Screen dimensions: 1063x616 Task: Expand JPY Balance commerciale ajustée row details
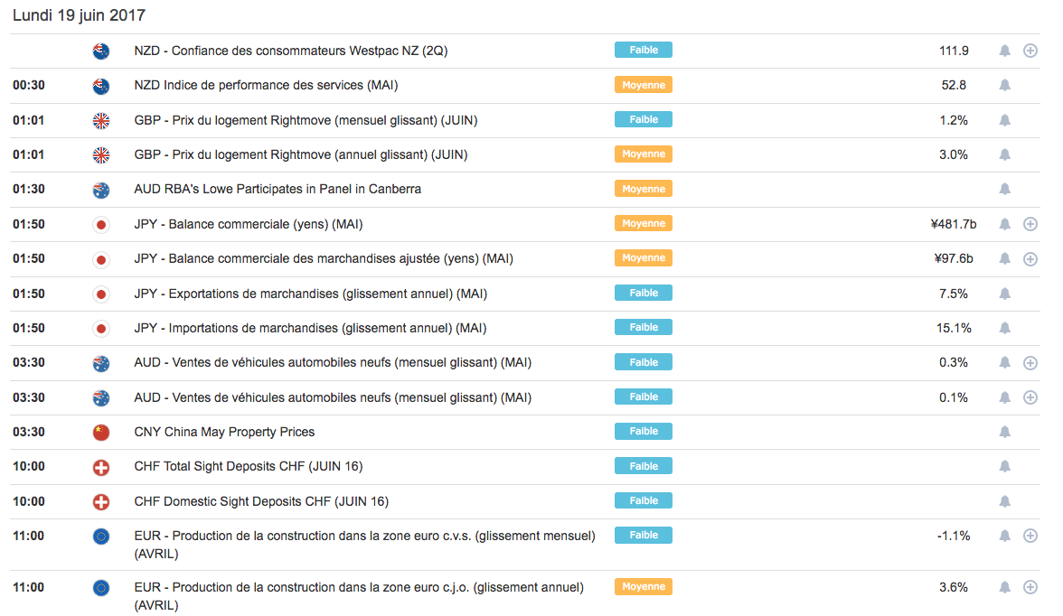[1030, 259]
